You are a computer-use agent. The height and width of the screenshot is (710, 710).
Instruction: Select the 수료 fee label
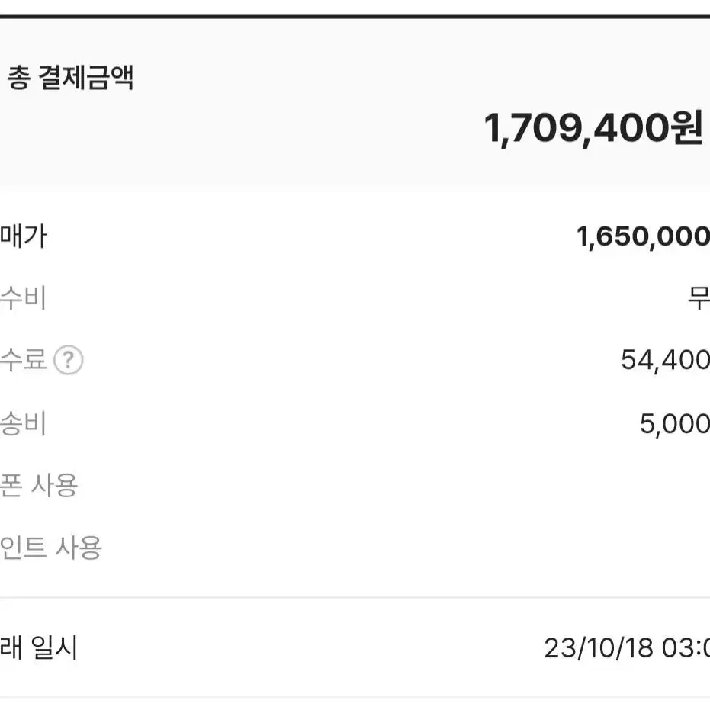(x=23, y=360)
